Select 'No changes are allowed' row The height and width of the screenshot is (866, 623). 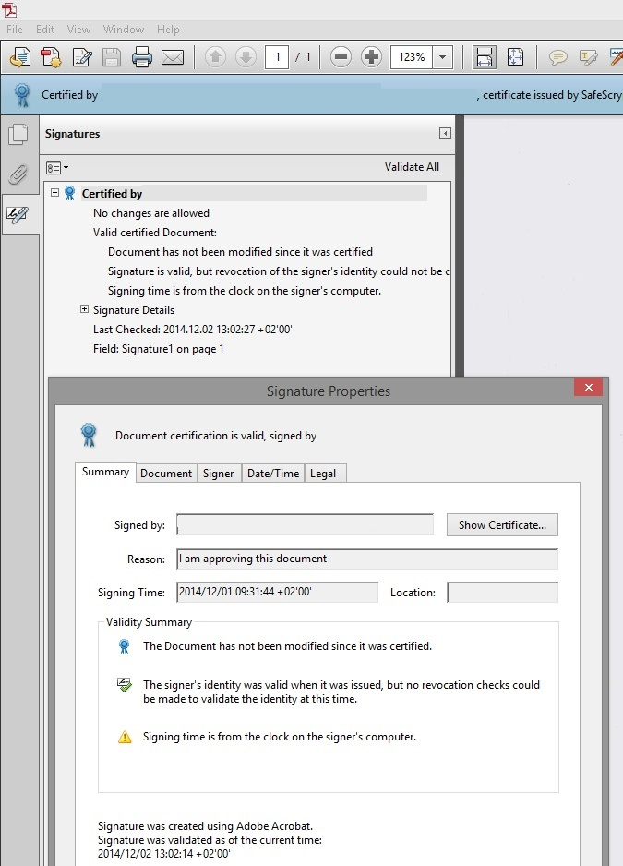click(151, 213)
